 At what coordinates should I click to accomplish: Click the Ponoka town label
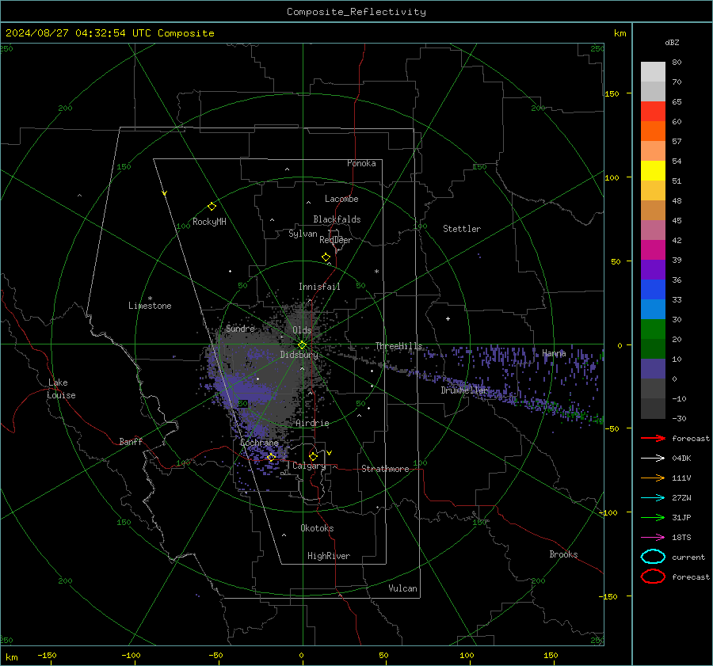[361, 163]
